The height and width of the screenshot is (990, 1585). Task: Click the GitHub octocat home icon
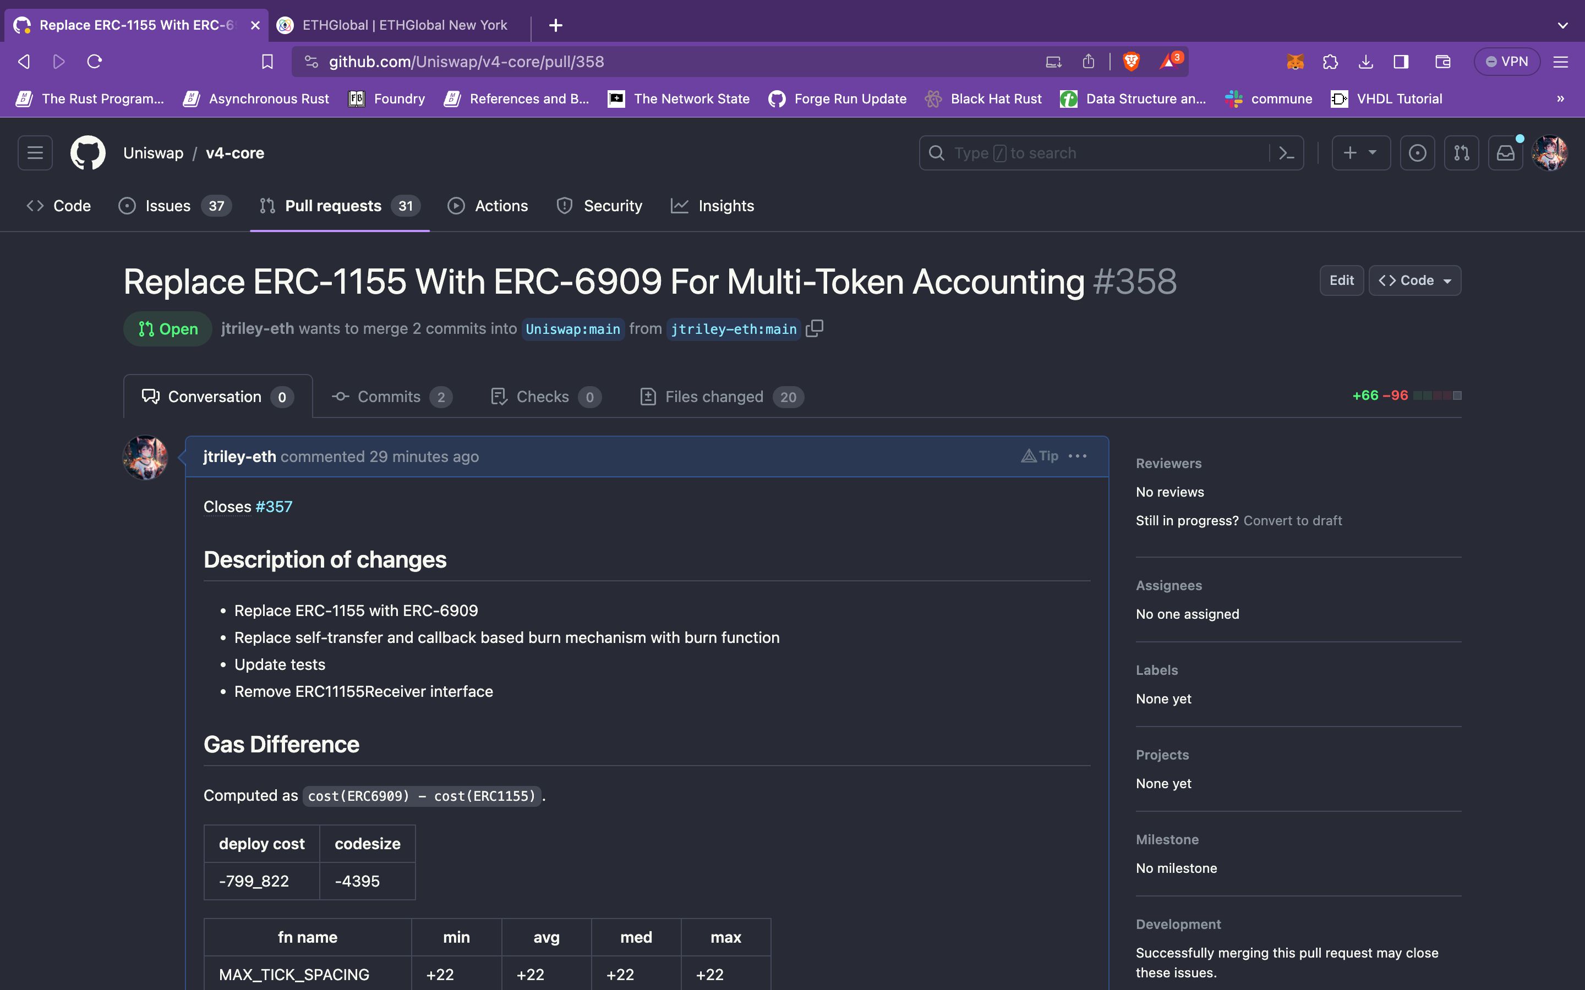tap(87, 152)
